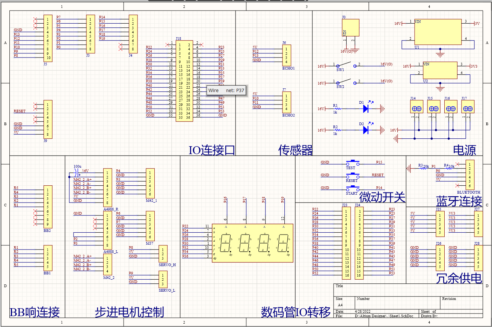Select the J14 terminal block symbol
492x327 pixels.
pyautogui.click(x=417, y=107)
